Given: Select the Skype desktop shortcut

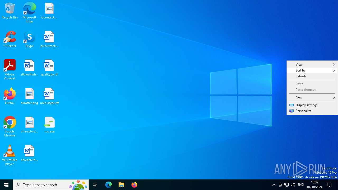Looking at the screenshot, I should pos(29,39).
